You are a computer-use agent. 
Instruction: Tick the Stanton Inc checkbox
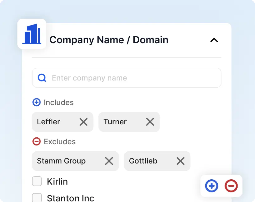[37, 198]
